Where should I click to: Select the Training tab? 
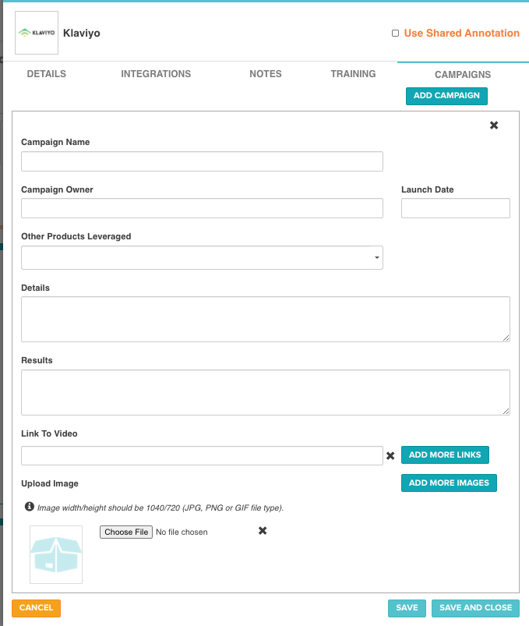[353, 74]
